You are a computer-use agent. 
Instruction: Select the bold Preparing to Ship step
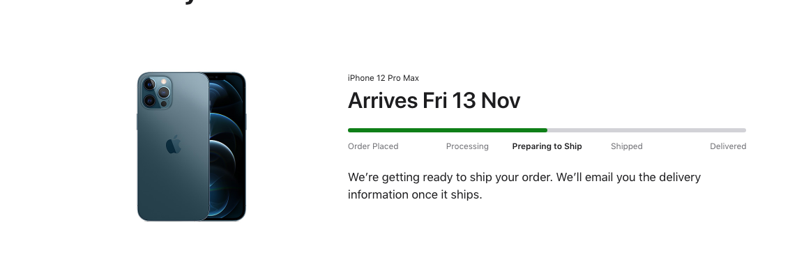(x=547, y=146)
